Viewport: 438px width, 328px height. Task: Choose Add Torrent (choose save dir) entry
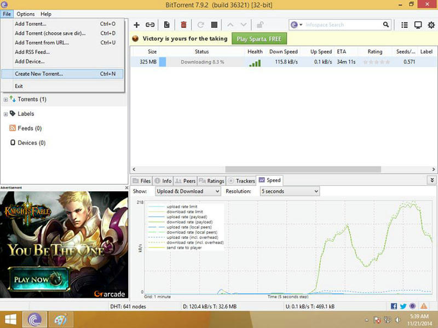[x=62, y=33]
